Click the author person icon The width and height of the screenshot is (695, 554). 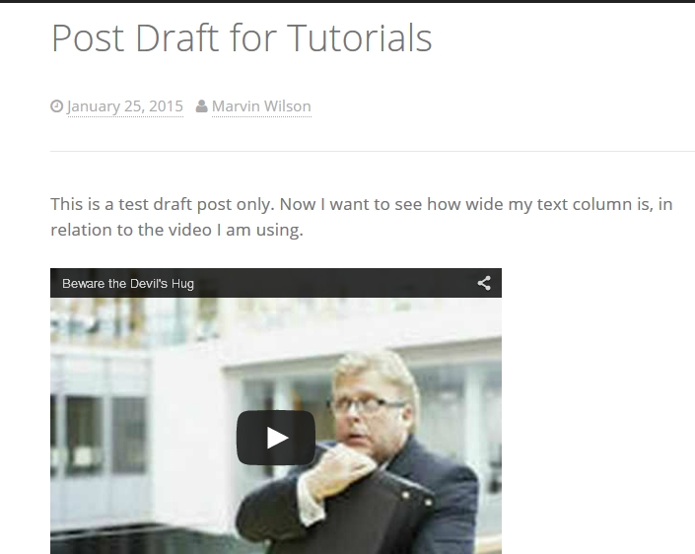tap(202, 105)
